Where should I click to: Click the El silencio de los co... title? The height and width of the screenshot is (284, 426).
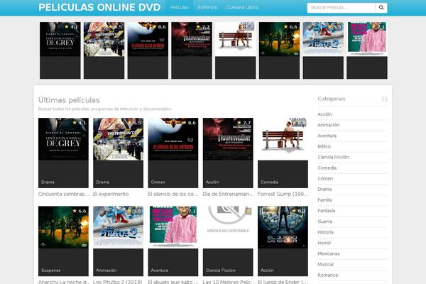(173, 194)
